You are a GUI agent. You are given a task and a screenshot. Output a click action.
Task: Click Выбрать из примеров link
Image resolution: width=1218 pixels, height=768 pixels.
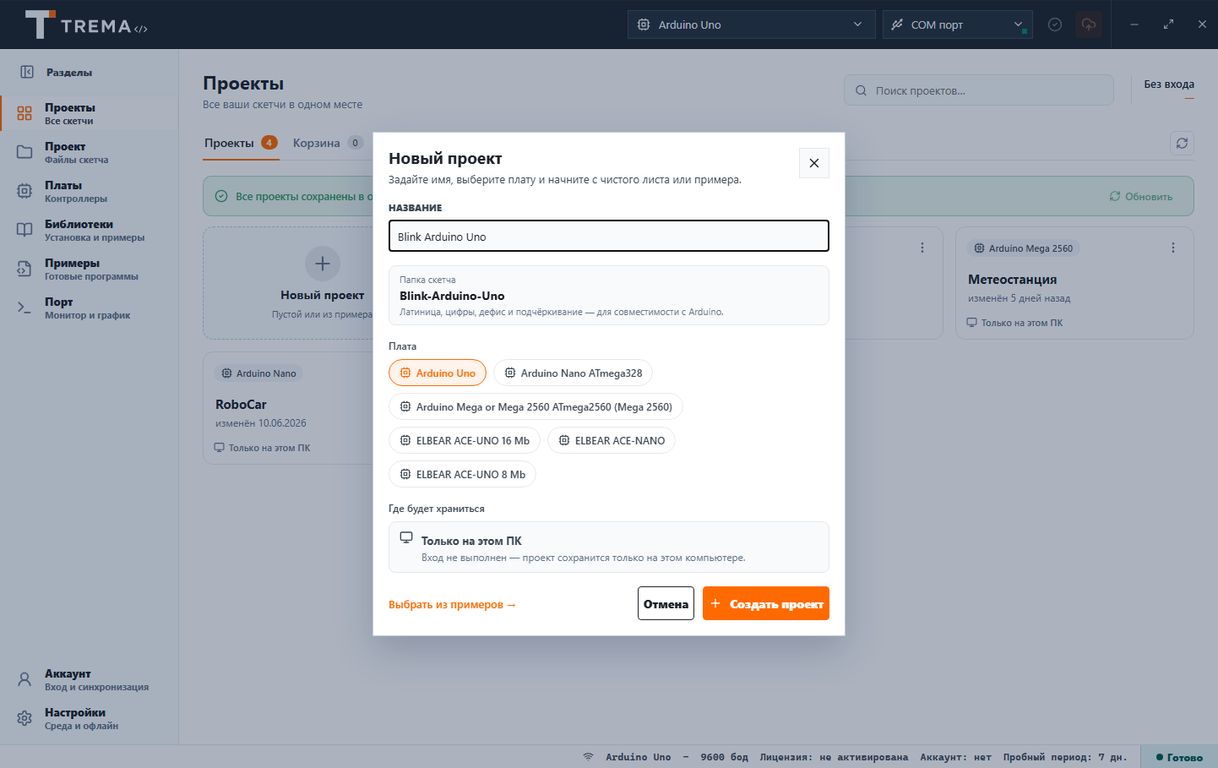pos(452,604)
